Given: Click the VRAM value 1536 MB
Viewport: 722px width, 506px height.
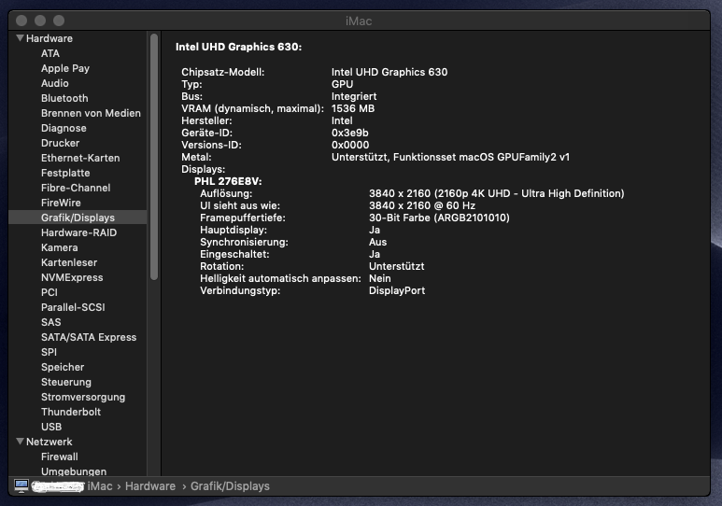Looking at the screenshot, I should (353, 108).
